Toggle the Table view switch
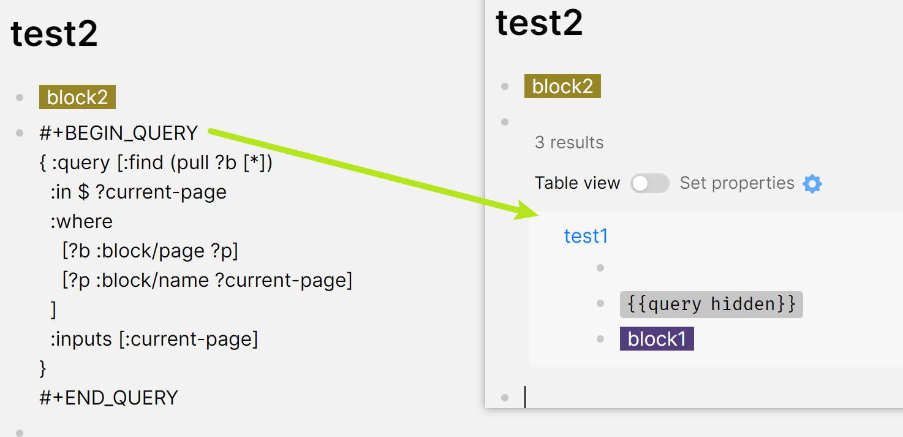 pos(649,183)
